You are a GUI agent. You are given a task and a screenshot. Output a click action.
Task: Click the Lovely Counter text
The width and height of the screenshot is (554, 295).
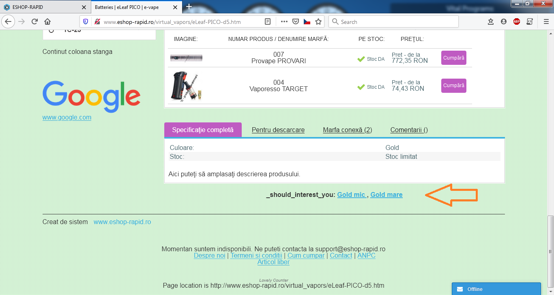[274, 280]
